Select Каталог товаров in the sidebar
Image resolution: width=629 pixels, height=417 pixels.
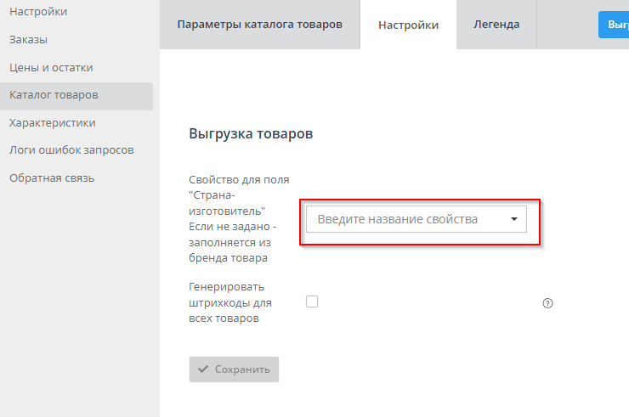pos(54,95)
